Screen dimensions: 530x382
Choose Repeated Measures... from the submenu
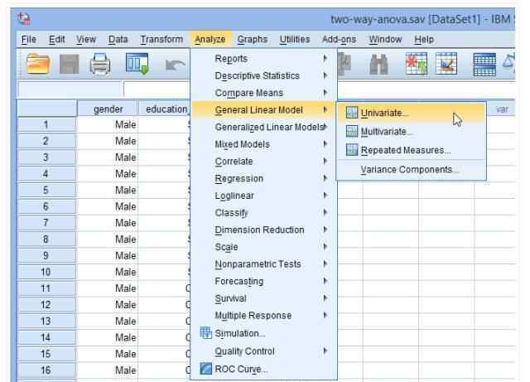tap(411, 149)
